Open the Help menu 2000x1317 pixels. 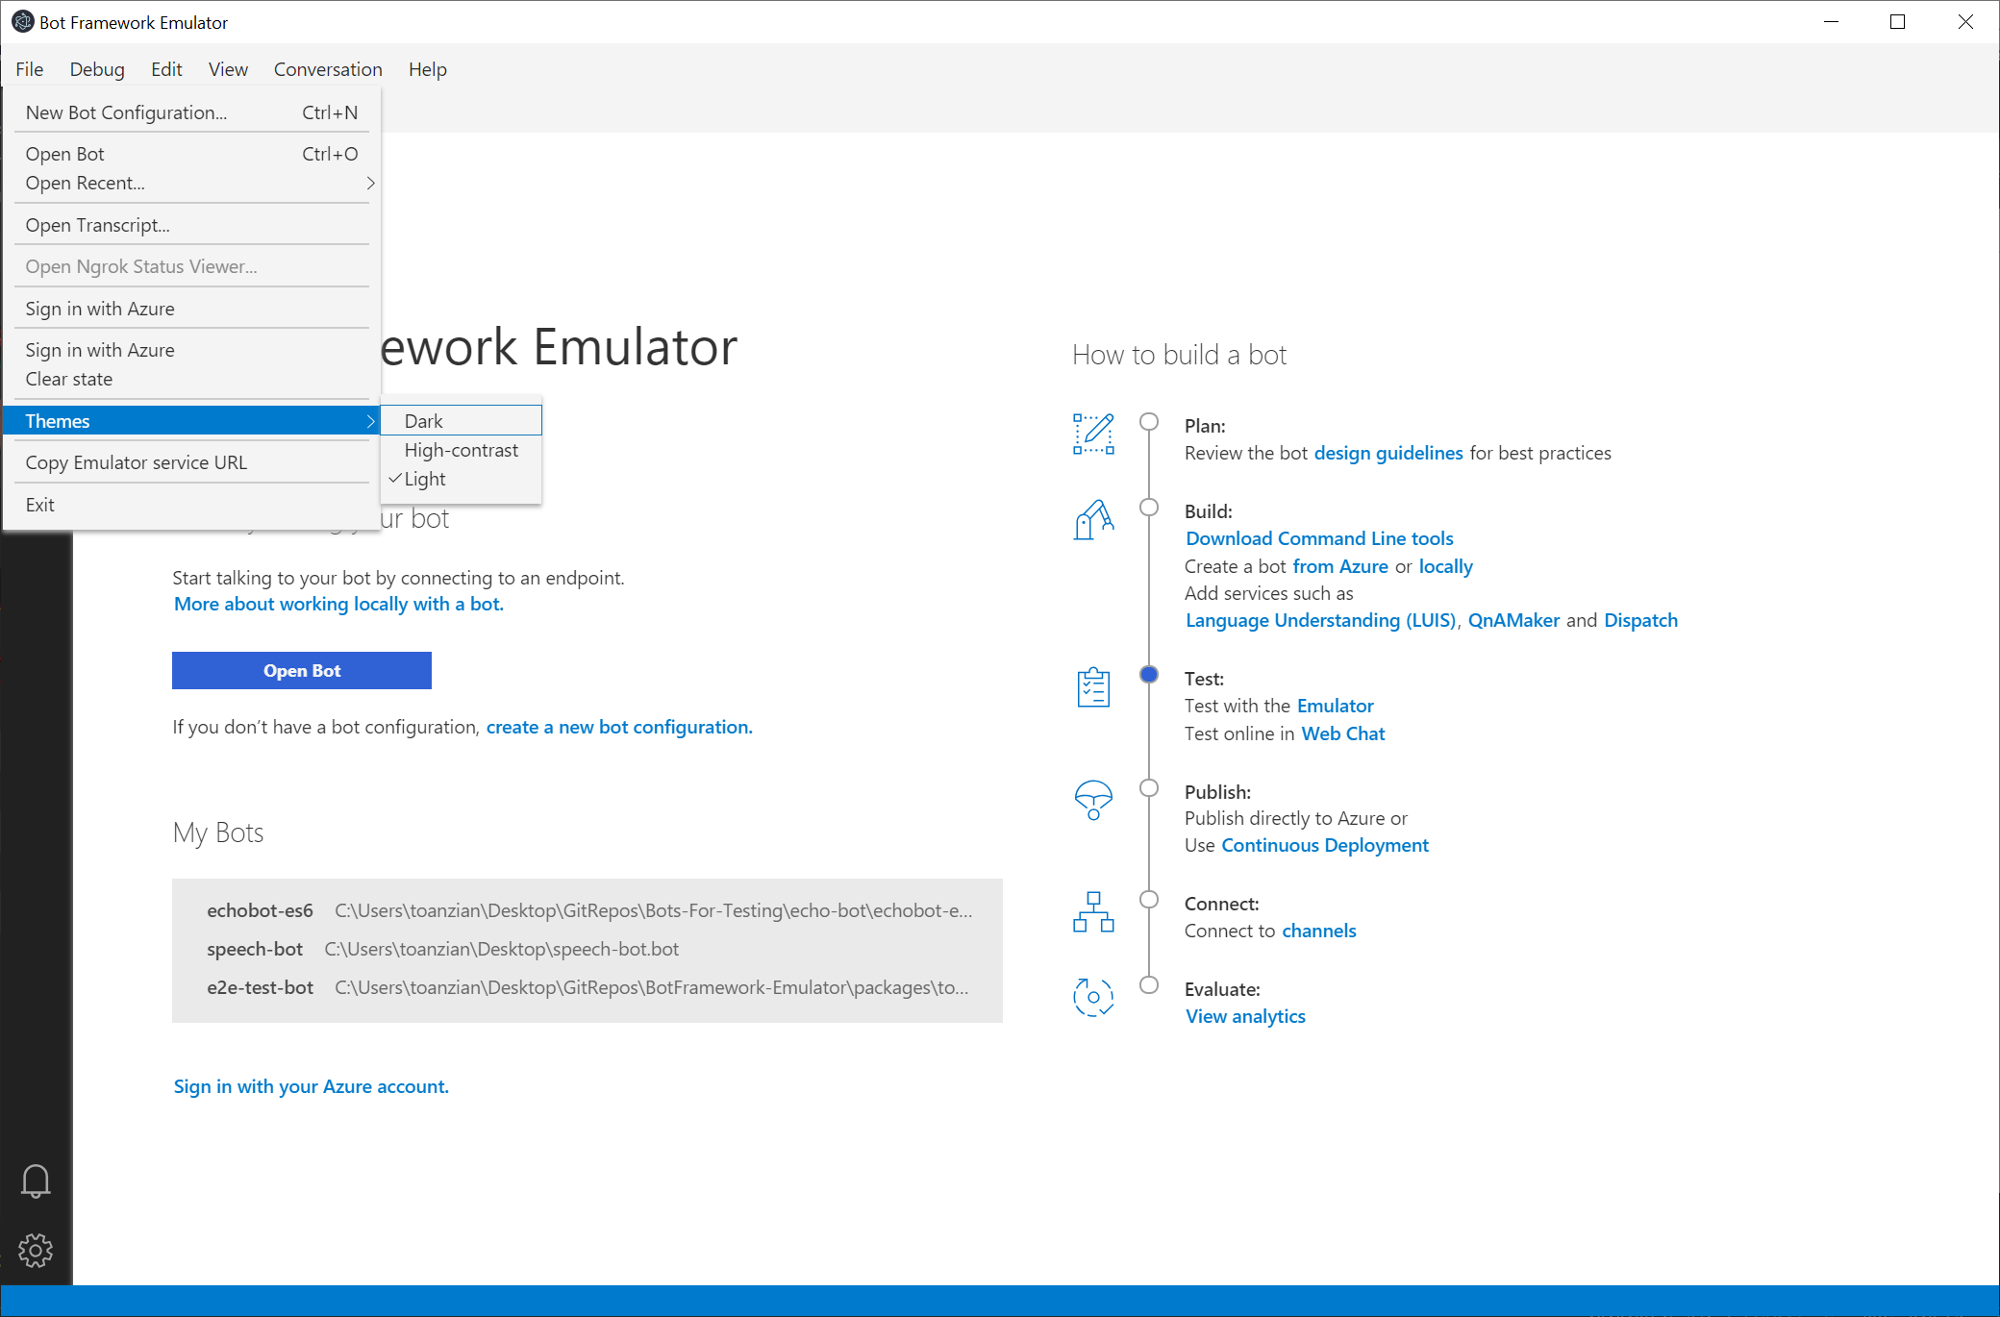[427, 69]
